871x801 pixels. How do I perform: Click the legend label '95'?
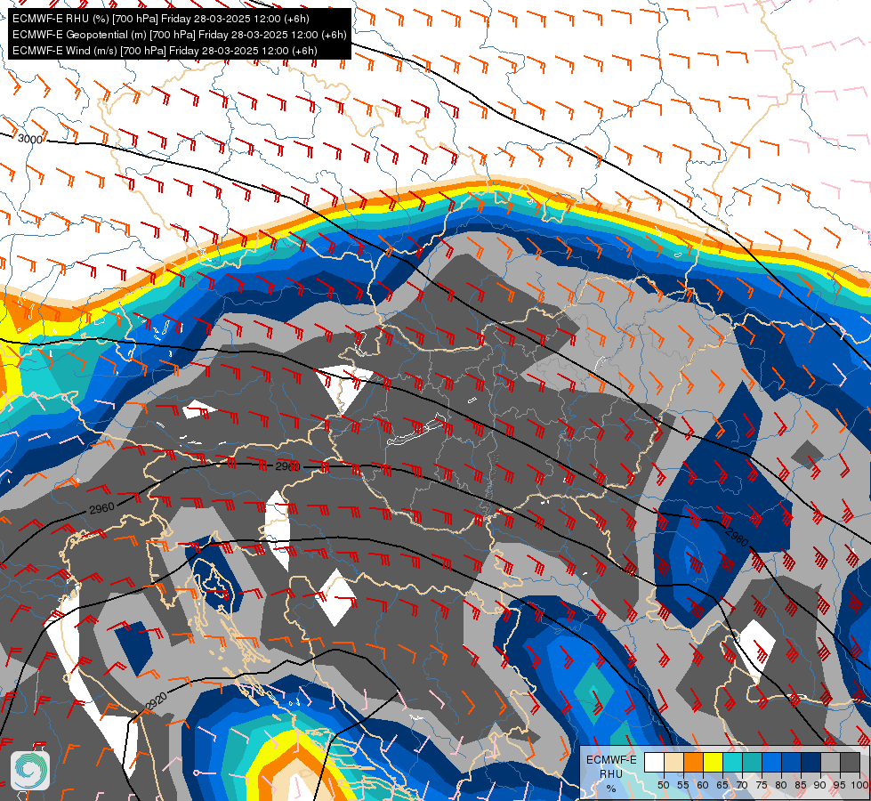[x=839, y=785]
